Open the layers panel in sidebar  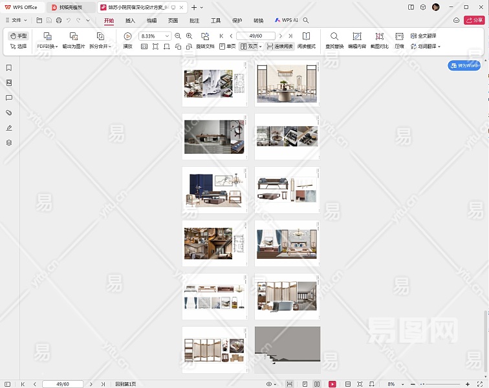[x=9, y=142]
